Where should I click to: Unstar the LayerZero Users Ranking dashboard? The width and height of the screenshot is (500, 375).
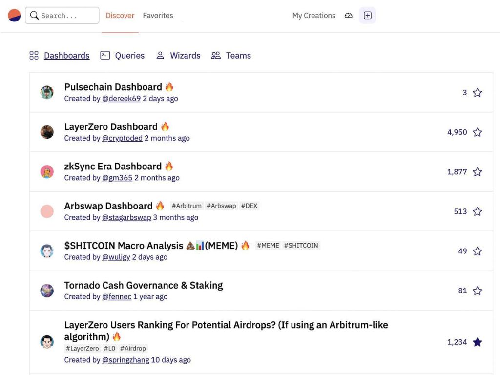click(x=478, y=342)
